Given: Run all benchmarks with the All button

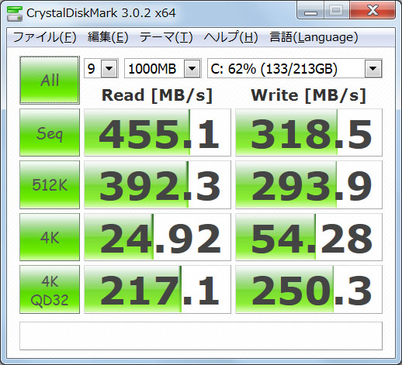Looking at the screenshot, I should pyautogui.click(x=50, y=80).
